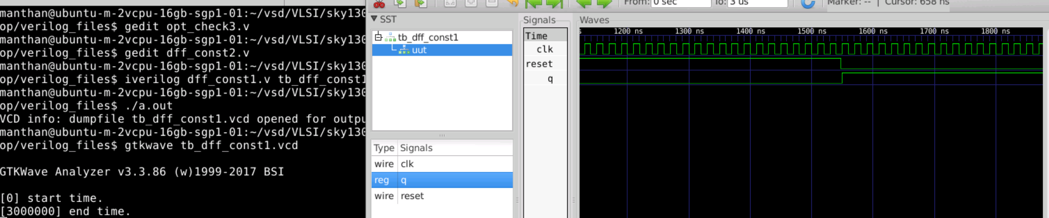Click the From time input field
This screenshot has width=1049, height=218.
pyautogui.click(x=681, y=3)
